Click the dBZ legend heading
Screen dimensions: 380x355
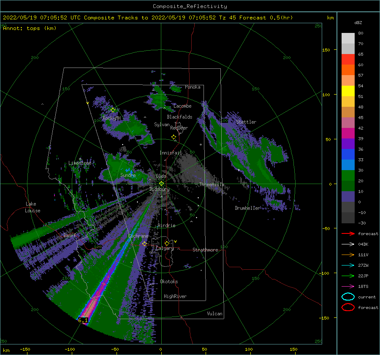point(358,22)
